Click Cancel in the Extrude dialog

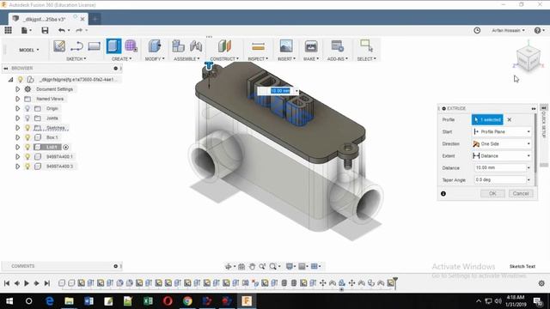(x=521, y=193)
